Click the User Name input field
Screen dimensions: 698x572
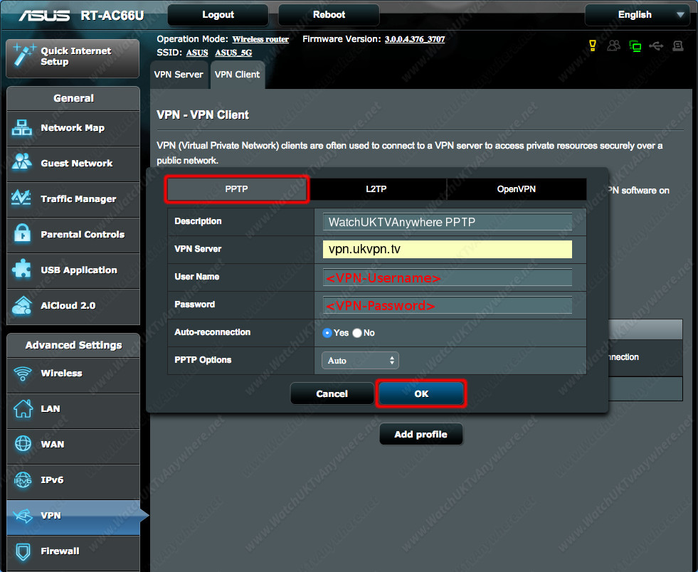tap(448, 277)
